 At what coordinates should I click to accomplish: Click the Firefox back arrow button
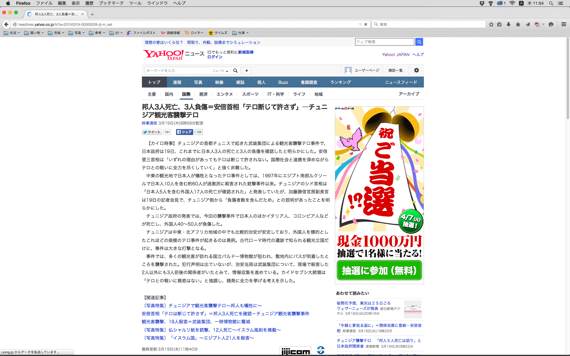6,24
